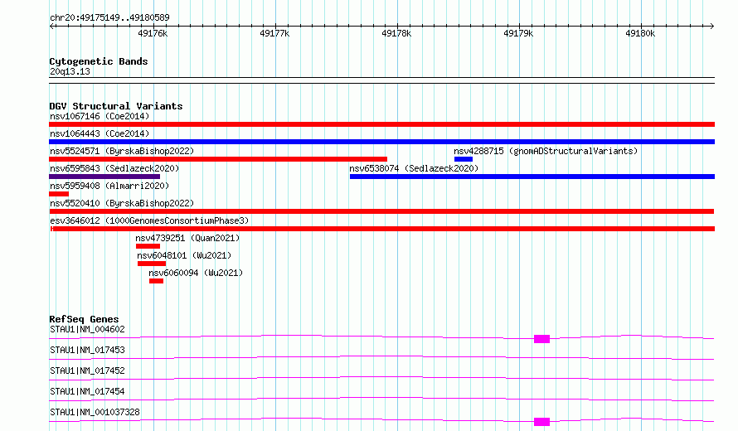Select the 20q13.13 band label

coord(70,71)
